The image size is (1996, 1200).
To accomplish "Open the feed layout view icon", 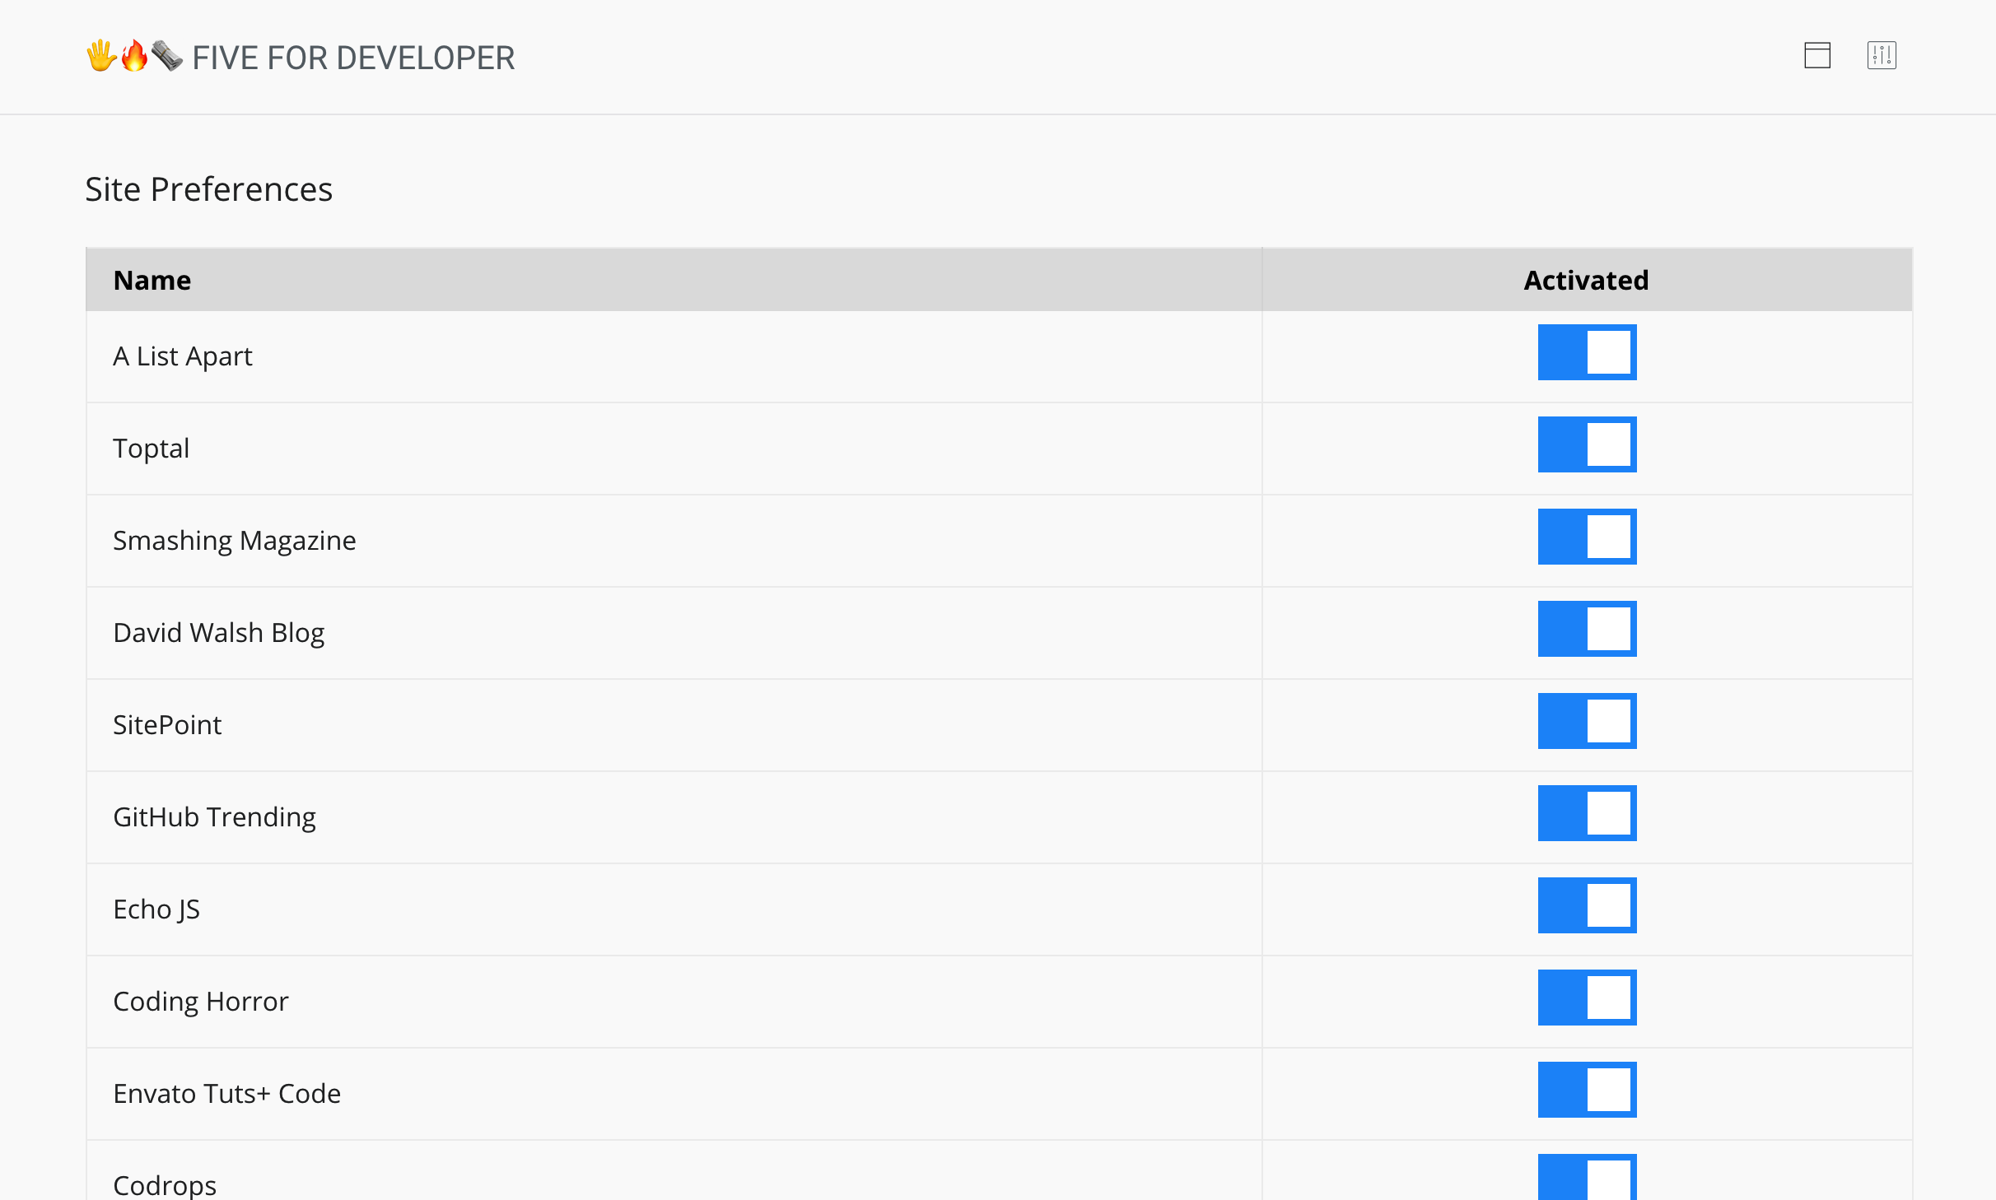I will click(1816, 56).
